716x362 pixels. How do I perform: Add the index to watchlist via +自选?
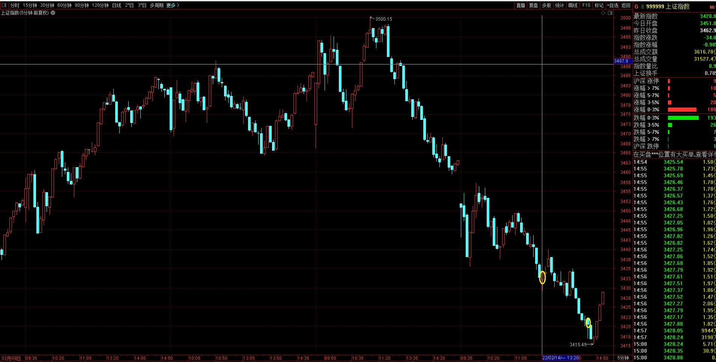pyautogui.click(x=612, y=5)
